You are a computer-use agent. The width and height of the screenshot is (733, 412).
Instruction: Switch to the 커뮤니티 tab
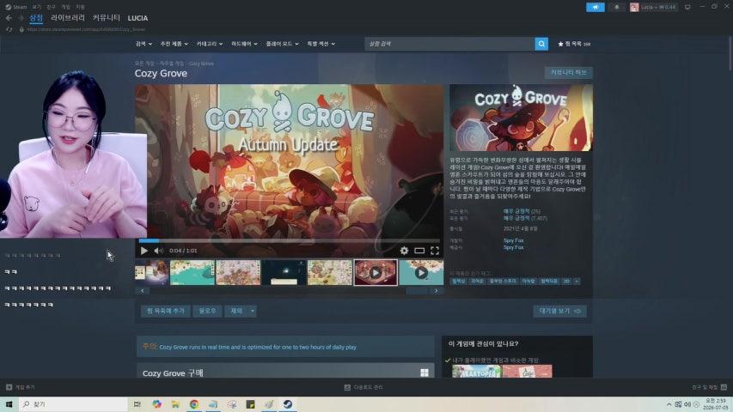[106, 18]
